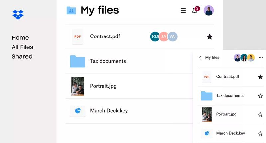The width and height of the screenshot is (266, 143).
Task: Unstar Contract.pdf in the main list
Action: (x=210, y=36)
